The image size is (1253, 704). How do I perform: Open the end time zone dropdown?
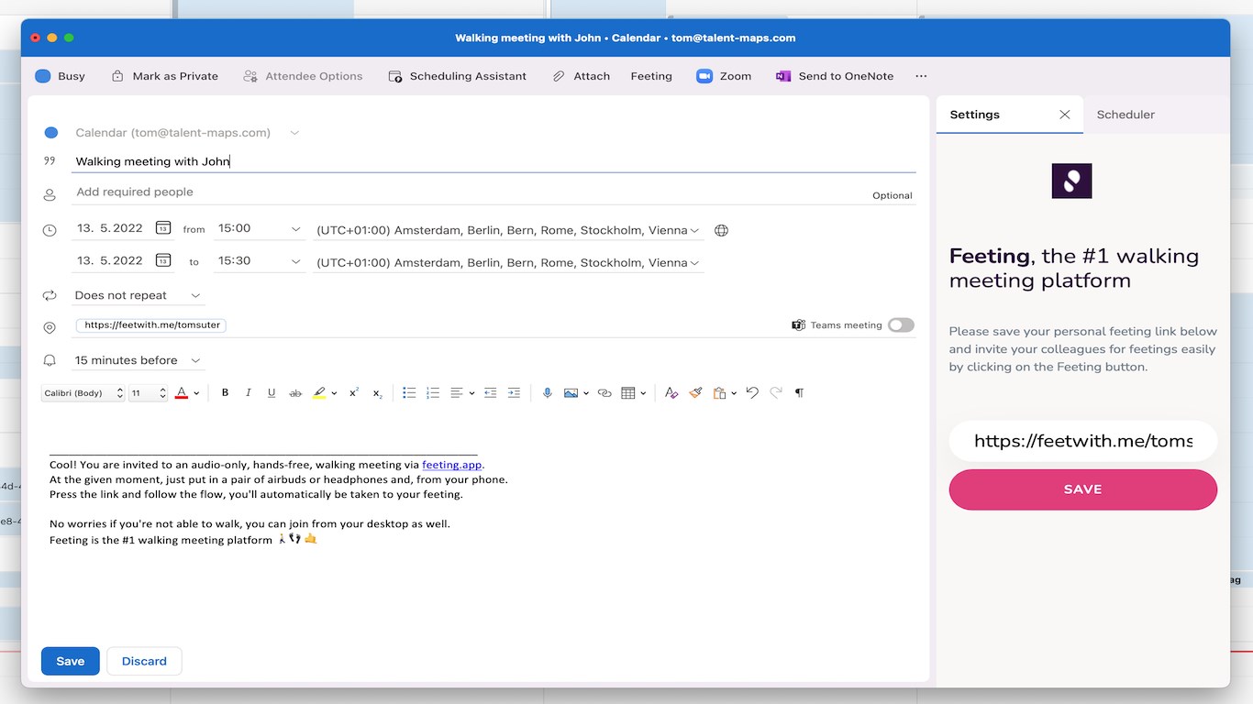pyautogui.click(x=694, y=263)
